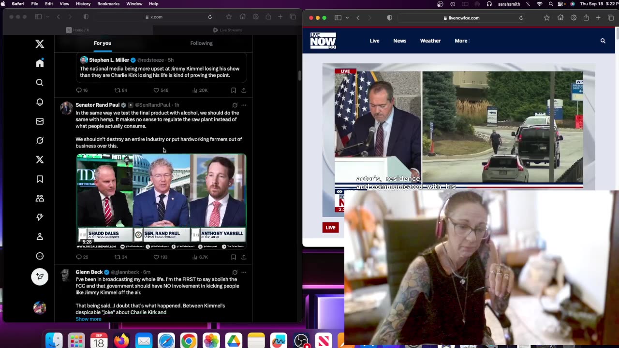Screen dimensions: 619x348
Task: Like Stephen L. Miller's post with 548 likes
Action: coord(161,90)
